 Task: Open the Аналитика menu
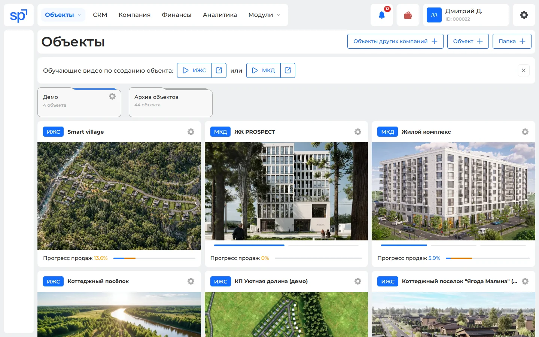click(220, 15)
